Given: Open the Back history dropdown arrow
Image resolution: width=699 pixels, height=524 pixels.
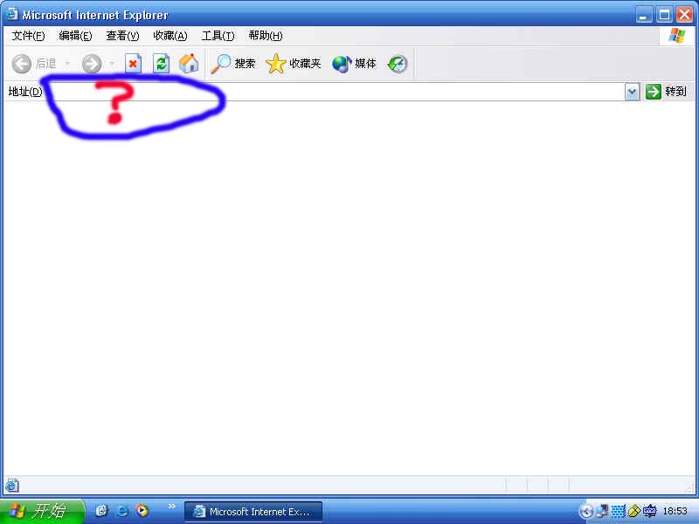Looking at the screenshot, I should [x=67, y=64].
